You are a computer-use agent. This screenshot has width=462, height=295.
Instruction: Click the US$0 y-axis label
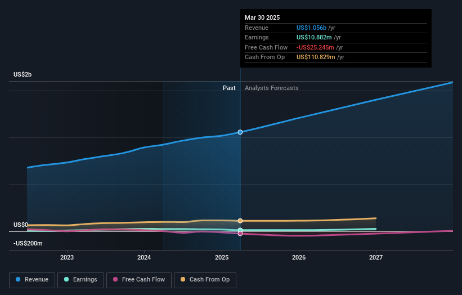click(x=21, y=225)
